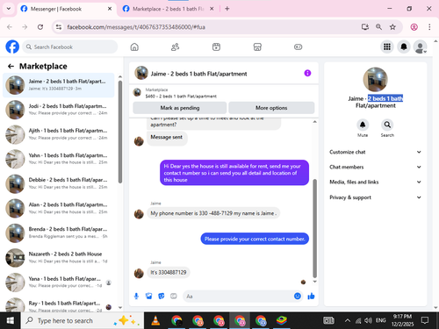Open the Ajith 1 beds conversation

pos(59,134)
